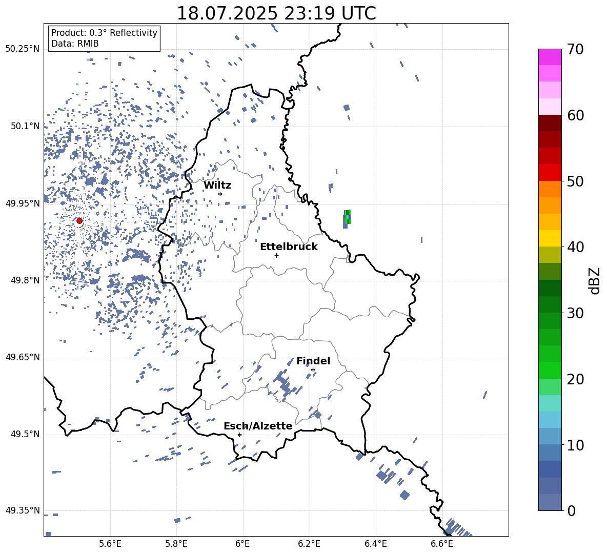Click the 49.5°N latitude label
607x554 pixels.
coord(25,434)
